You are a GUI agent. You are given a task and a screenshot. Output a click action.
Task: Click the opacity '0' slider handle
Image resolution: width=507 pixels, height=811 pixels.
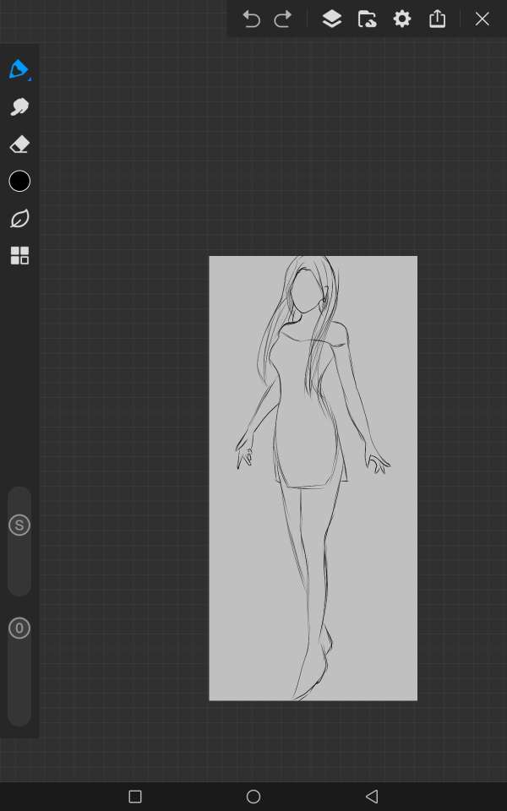[x=19, y=629]
